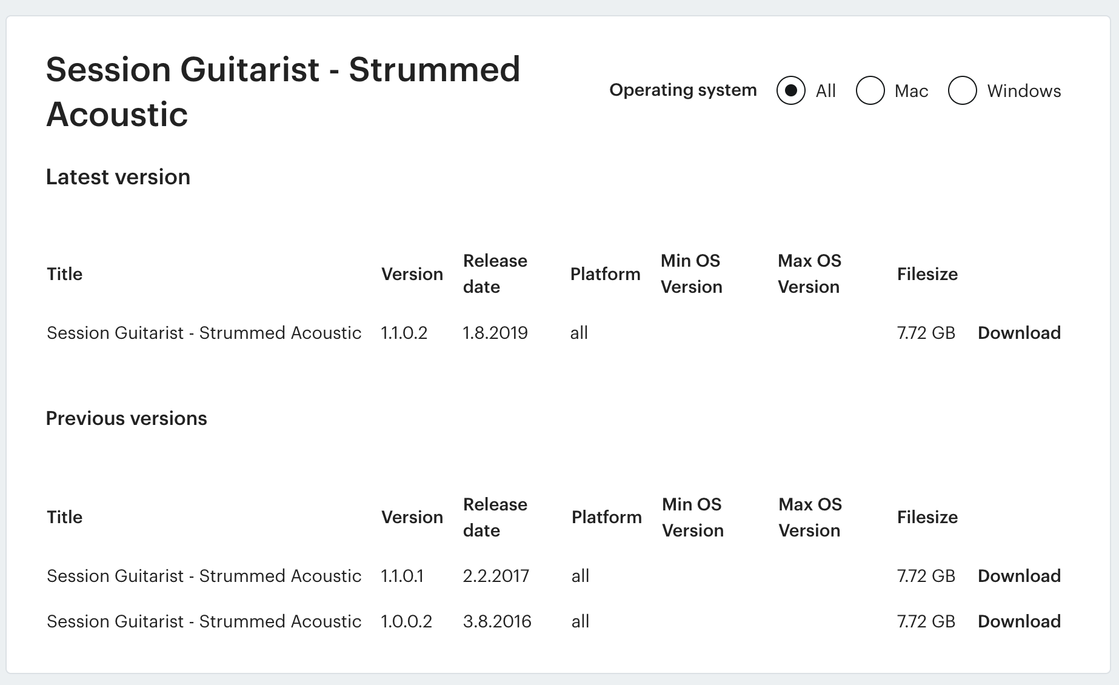Image resolution: width=1119 pixels, height=685 pixels.
Task: Click the Operating system filter label
Action: [x=683, y=90]
